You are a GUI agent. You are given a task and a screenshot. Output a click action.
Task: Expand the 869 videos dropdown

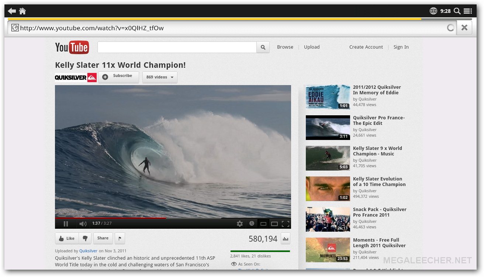coord(160,77)
